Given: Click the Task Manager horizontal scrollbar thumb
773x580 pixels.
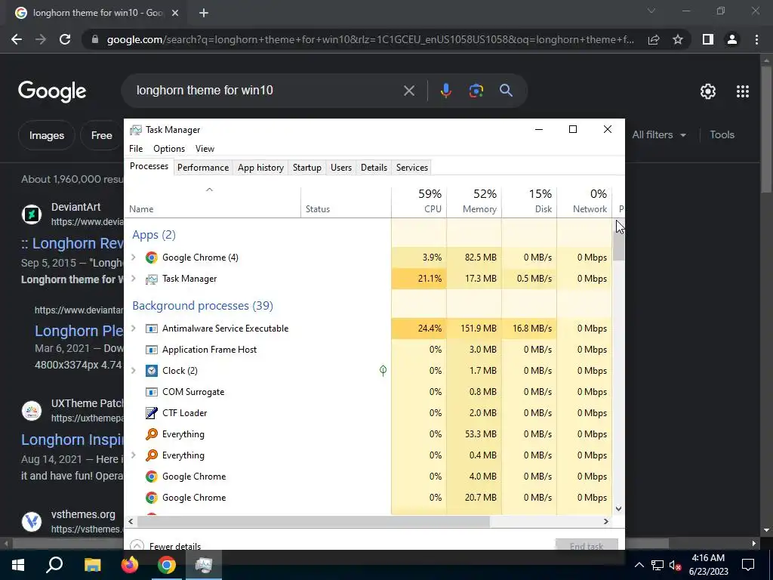Looking at the screenshot, I should [313, 521].
